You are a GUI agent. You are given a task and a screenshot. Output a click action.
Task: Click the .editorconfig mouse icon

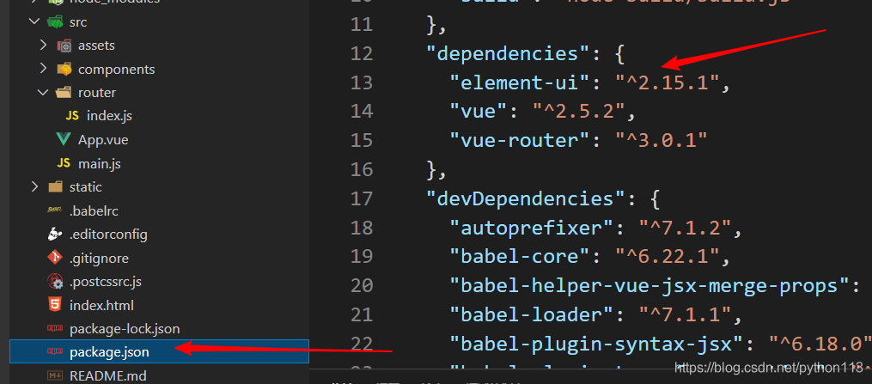(x=55, y=234)
